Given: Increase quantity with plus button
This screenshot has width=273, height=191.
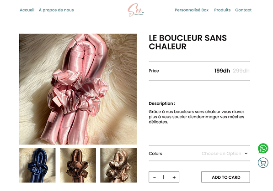Looking at the screenshot, I should (x=174, y=177).
